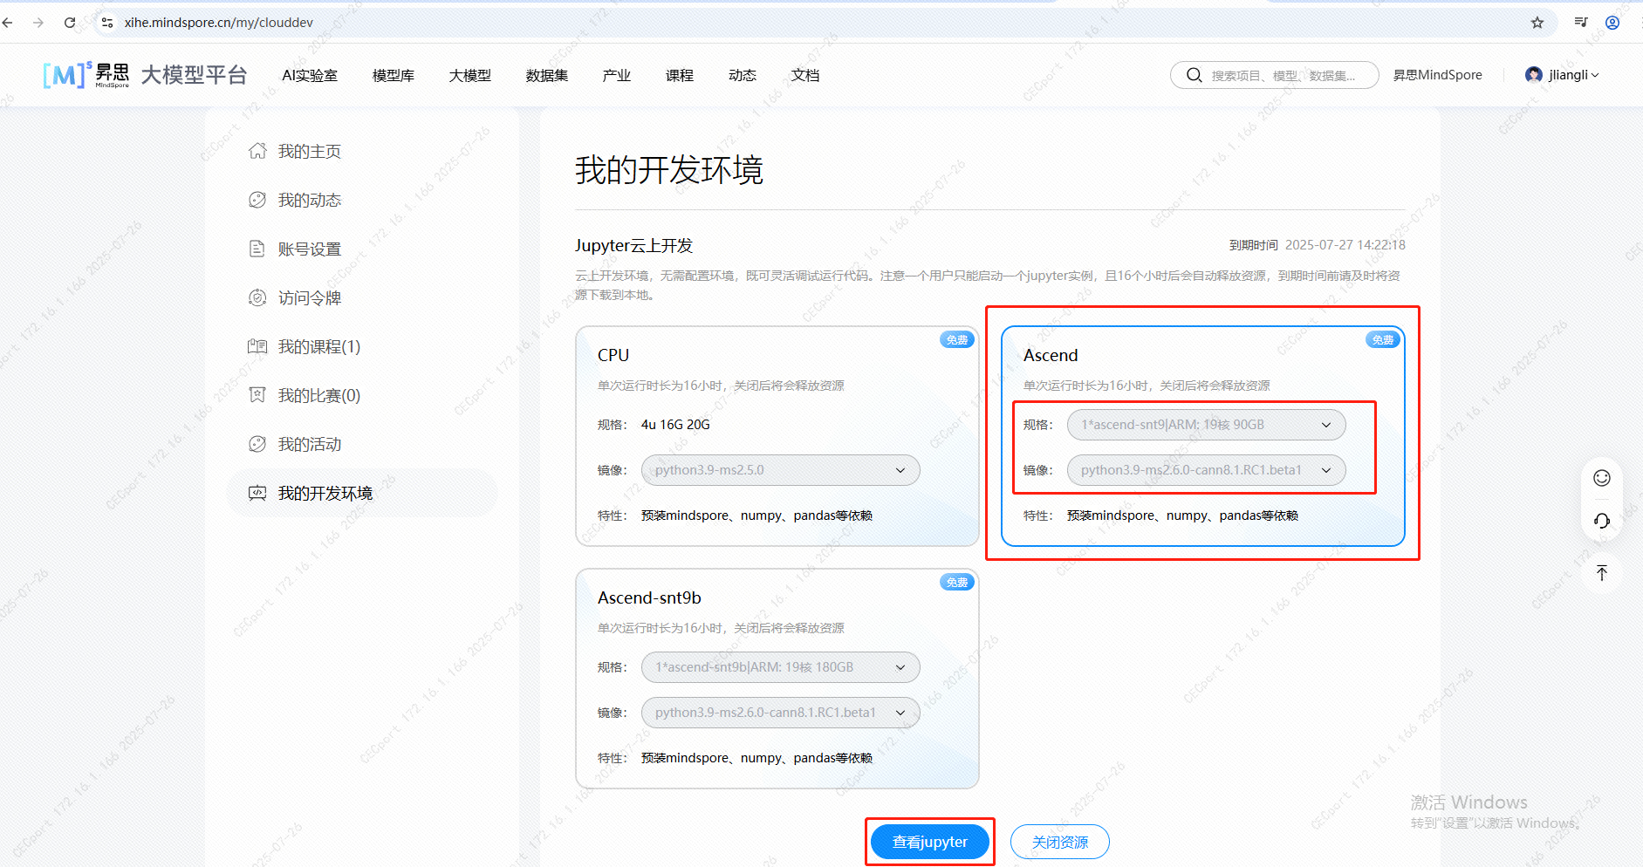Click the monitor icon beside 我的开发环境
This screenshot has height=867, width=1643.
257,493
